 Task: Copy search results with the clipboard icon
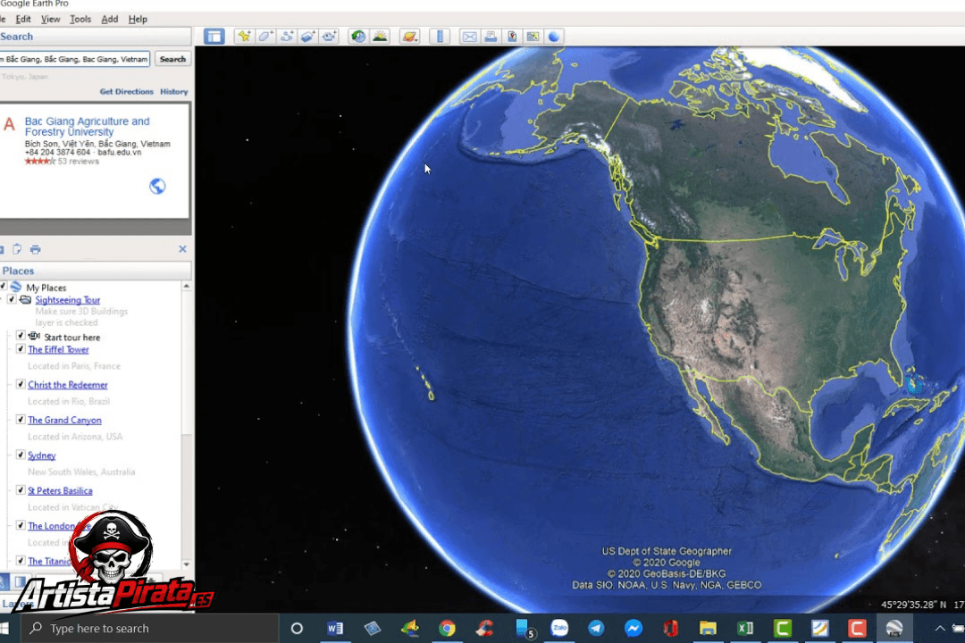[x=17, y=249]
